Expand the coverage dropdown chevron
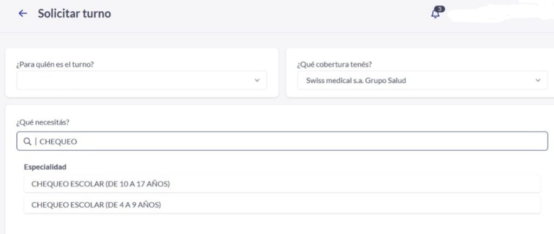Image resolution: width=554 pixels, height=234 pixels. (538, 81)
